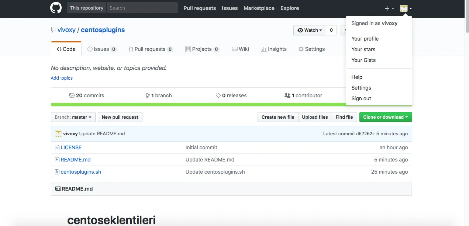469x226 pixels.
Task: Open the Branch: master dropdown
Action: coord(73,117)
